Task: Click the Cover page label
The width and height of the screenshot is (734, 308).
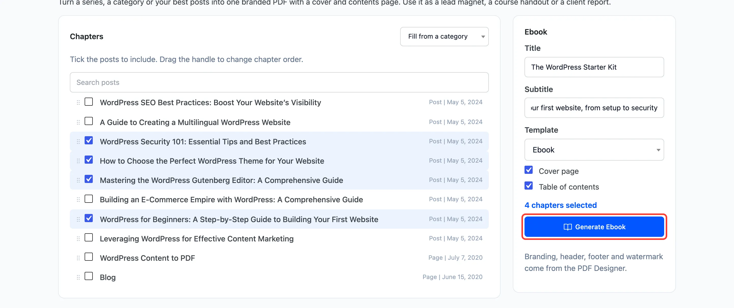Action: [558, 171]
